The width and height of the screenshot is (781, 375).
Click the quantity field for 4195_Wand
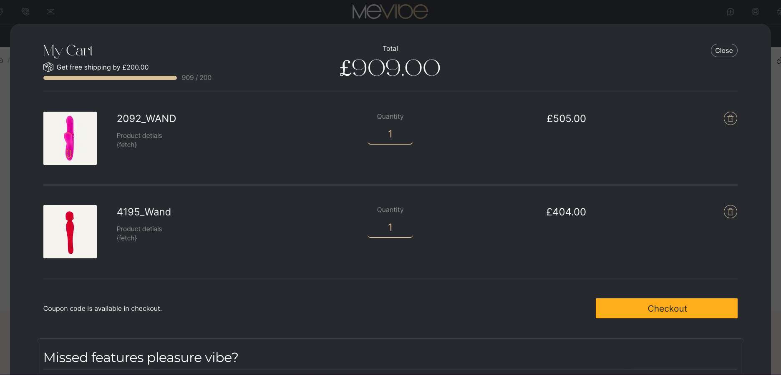tap(390, 228)
